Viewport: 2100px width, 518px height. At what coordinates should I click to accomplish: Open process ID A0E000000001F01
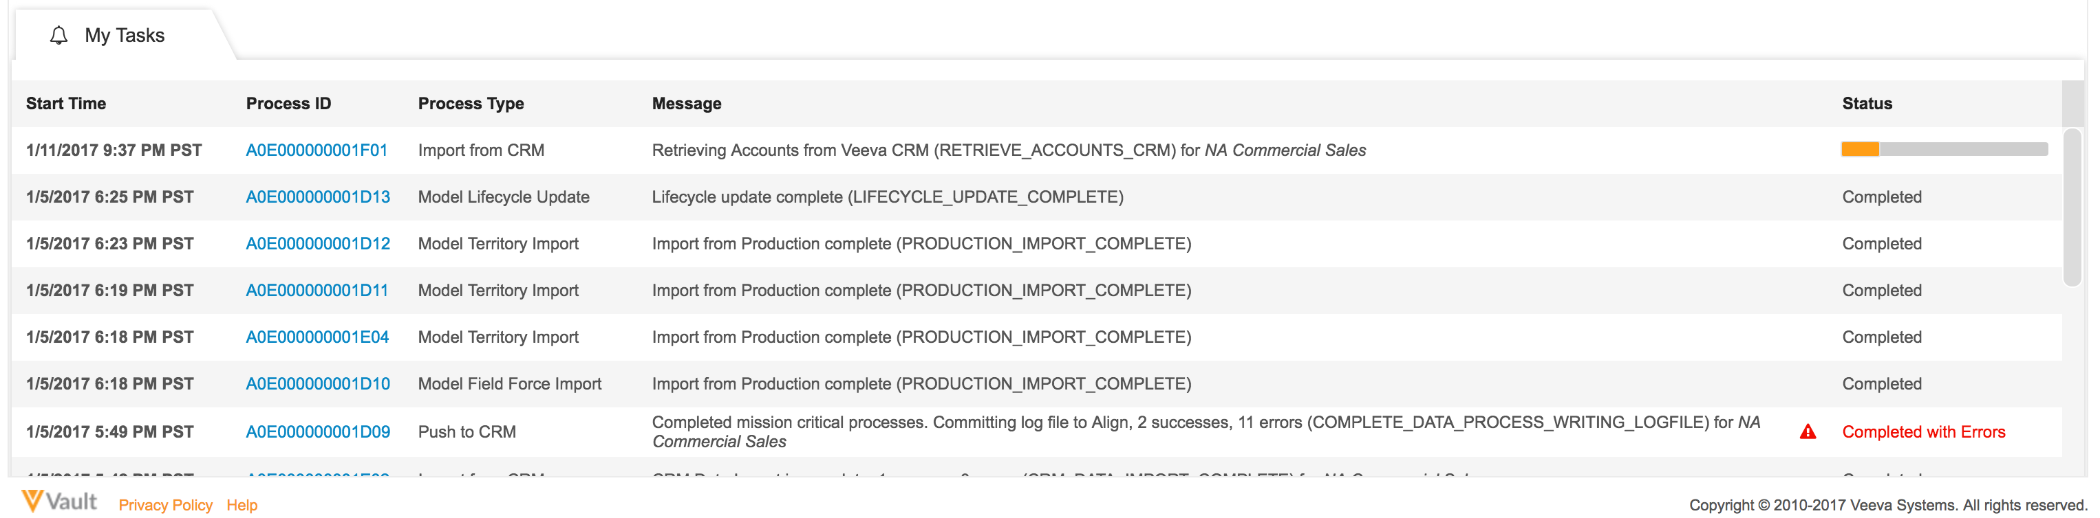[317, 150]
